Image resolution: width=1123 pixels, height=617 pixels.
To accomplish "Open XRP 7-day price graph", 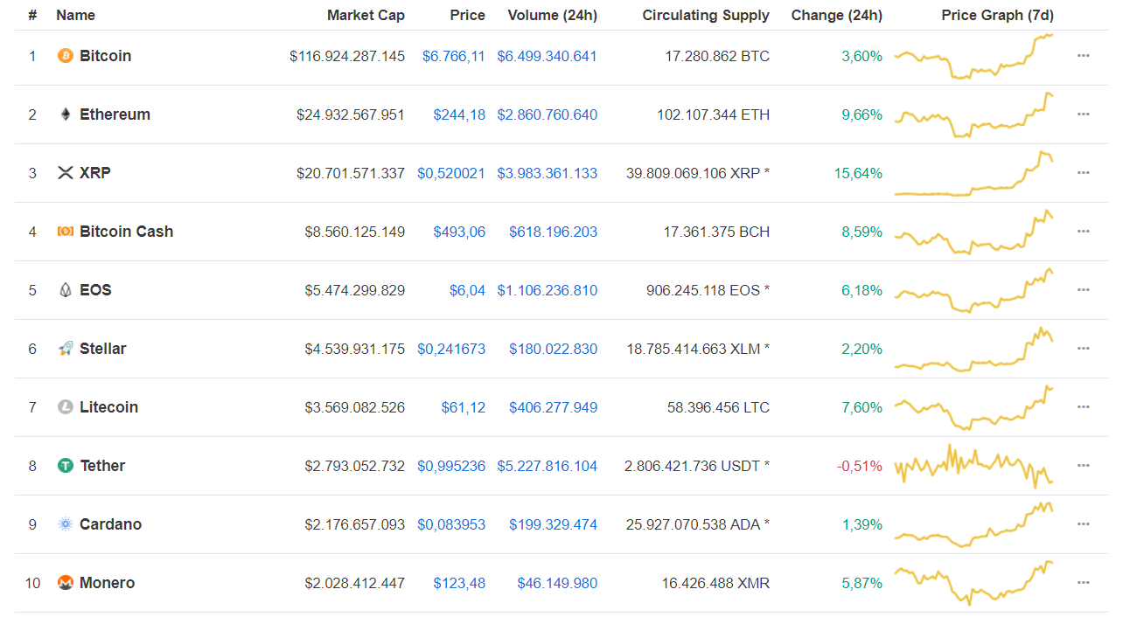I will tap(973, 173).
